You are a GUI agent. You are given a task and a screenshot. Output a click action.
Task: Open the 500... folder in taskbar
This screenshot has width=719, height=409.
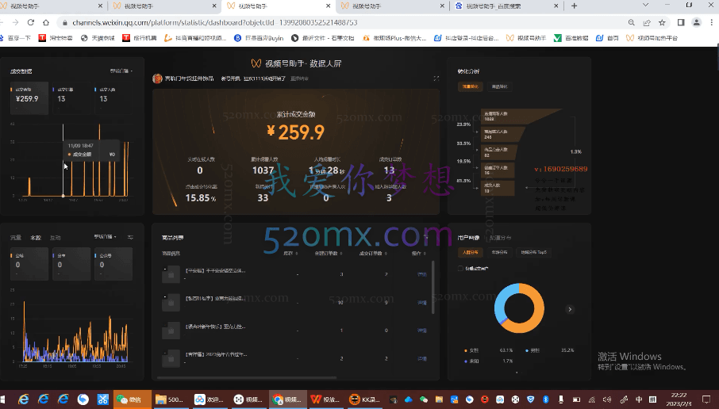171,399
